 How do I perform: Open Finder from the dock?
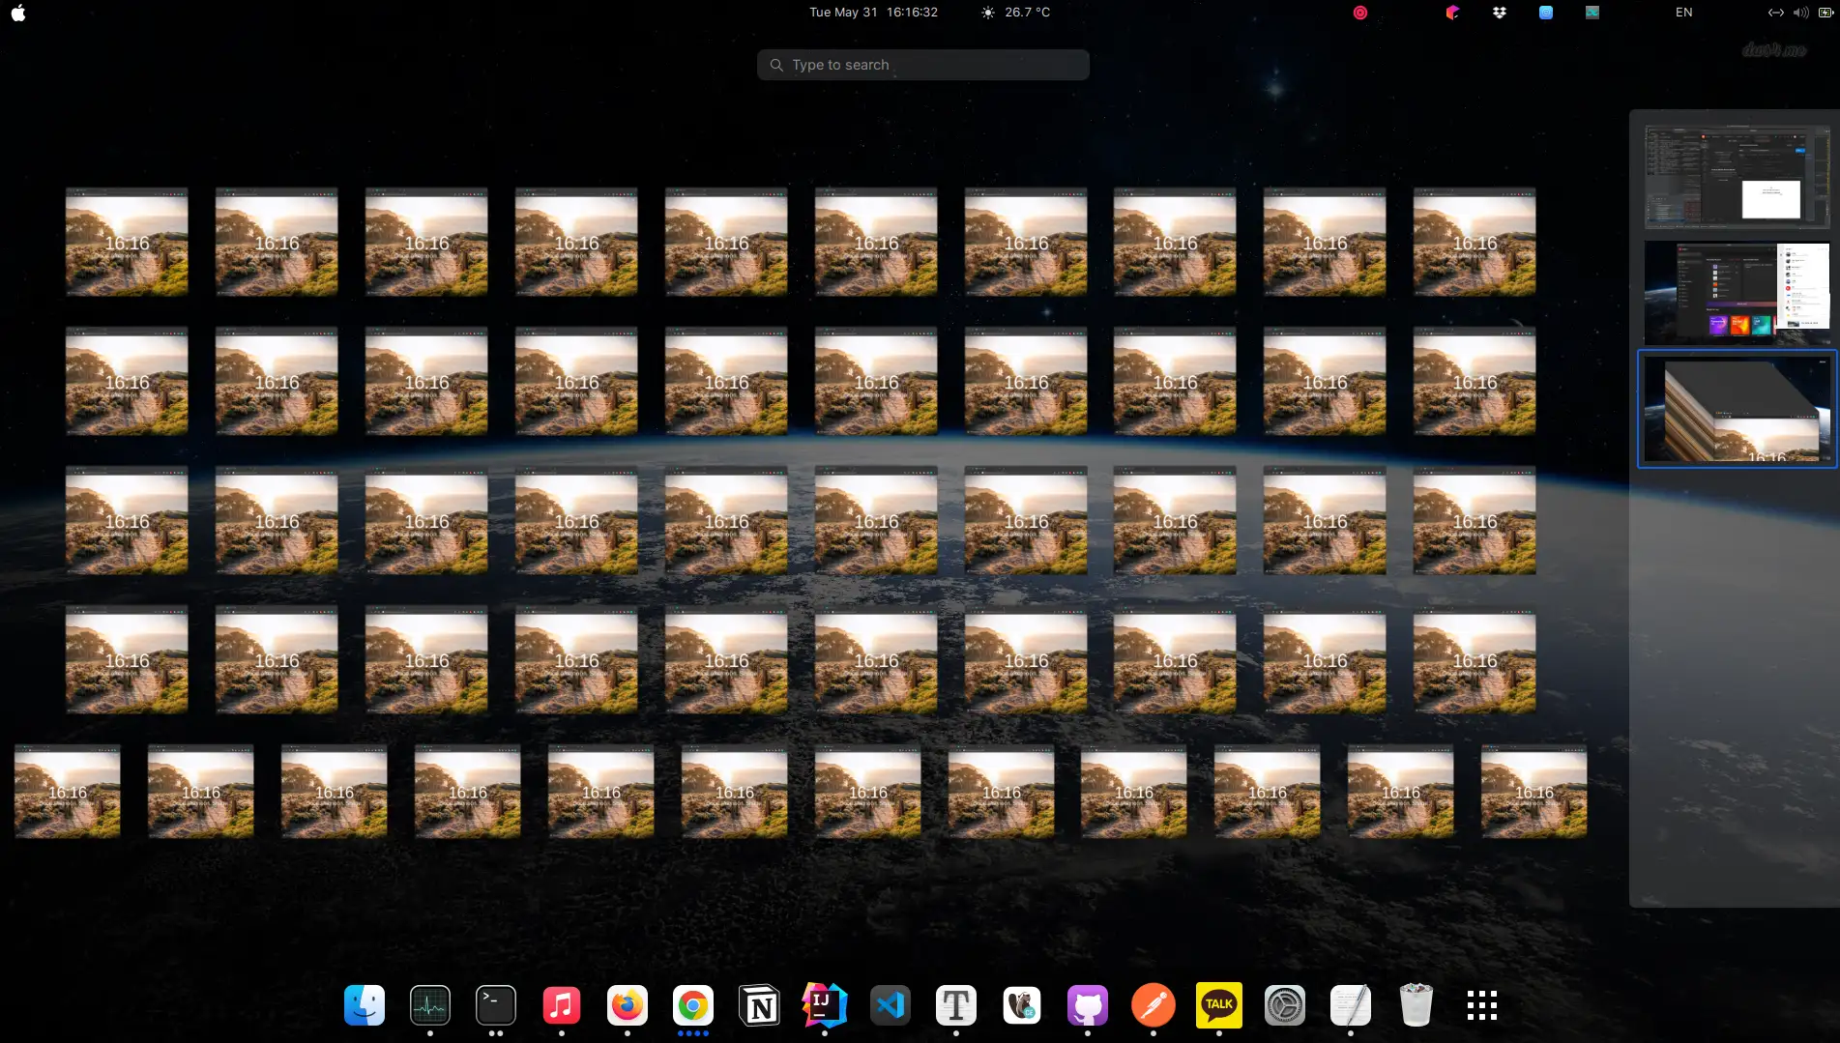click(x=365, y=1005)
